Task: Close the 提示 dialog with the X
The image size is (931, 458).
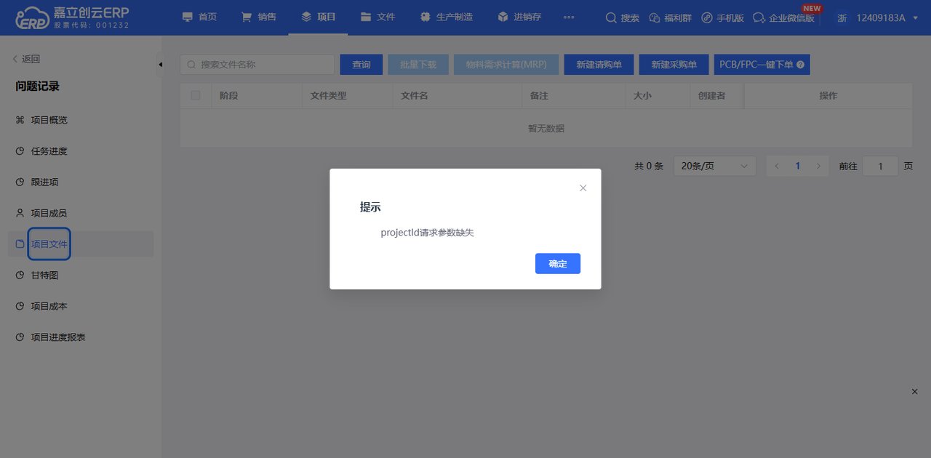Action: (x=583, y=188)
